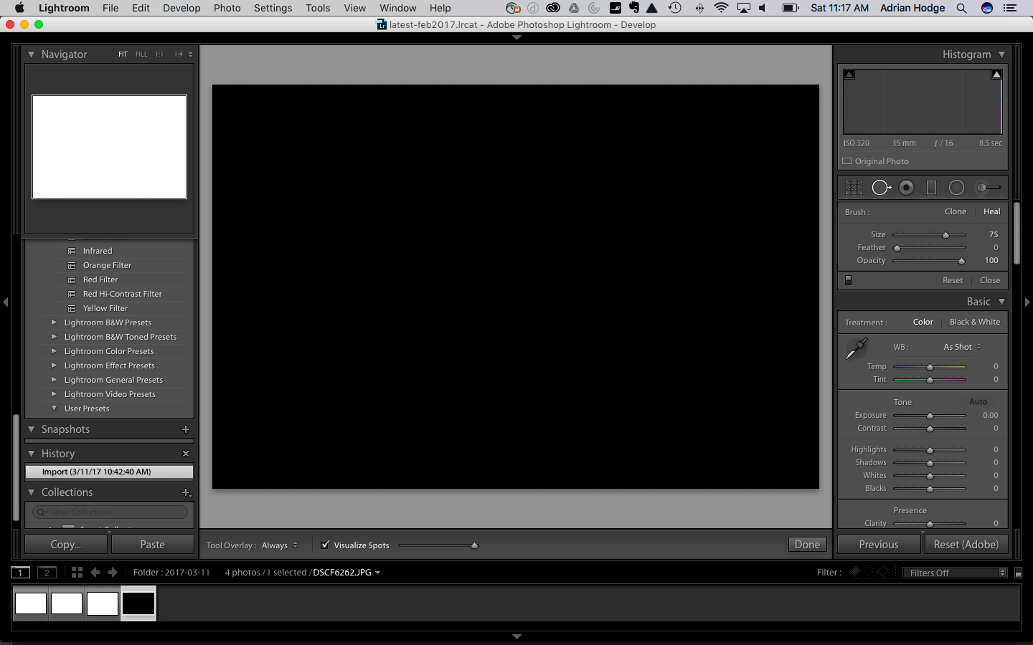Enable the Original Photo checkbox

tap(847, 161)
